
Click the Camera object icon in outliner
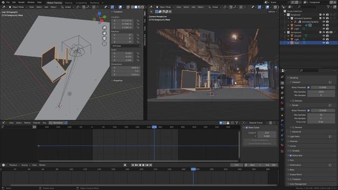pyautogui.click(x=292, y=25)
